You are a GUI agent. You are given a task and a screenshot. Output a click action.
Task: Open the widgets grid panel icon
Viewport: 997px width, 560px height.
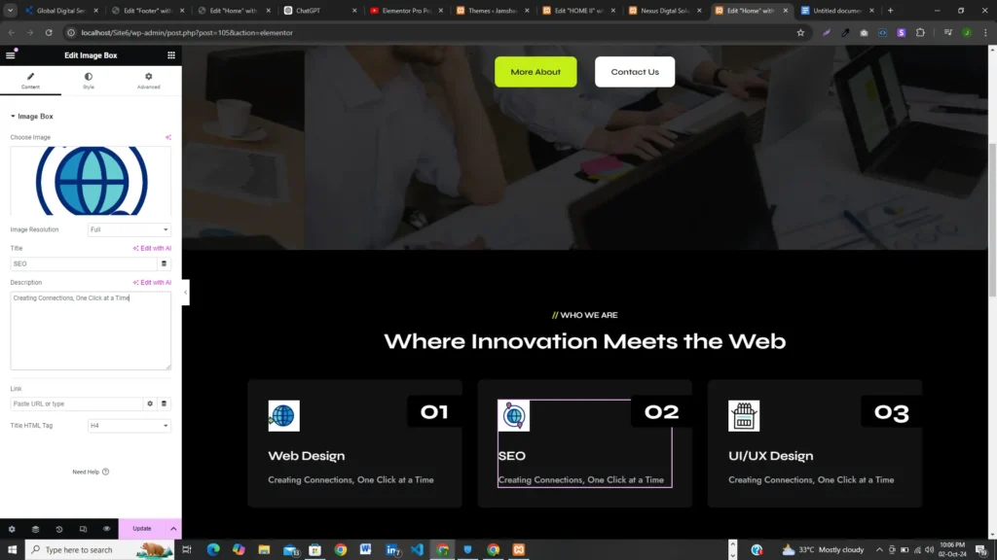171,55
